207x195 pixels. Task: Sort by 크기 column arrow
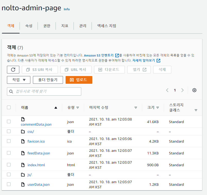point(158,108)
